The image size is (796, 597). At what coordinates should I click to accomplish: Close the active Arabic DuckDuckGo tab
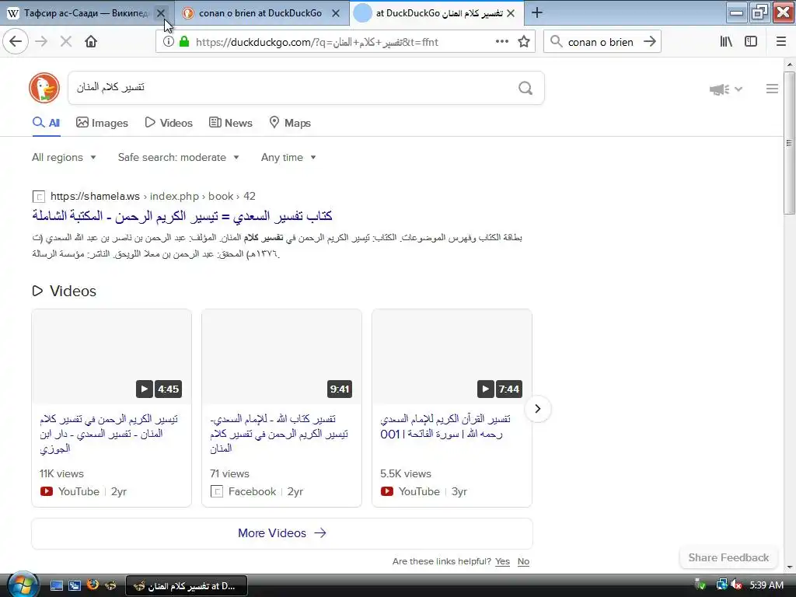pos(511,13)
